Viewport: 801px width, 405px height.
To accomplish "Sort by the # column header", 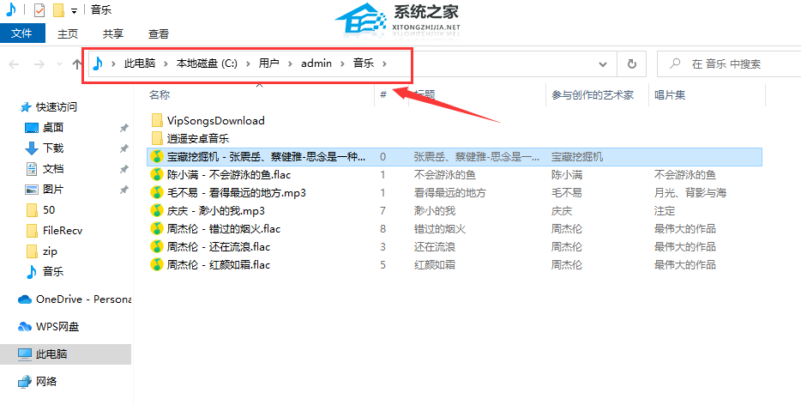I will pos(383,94).
